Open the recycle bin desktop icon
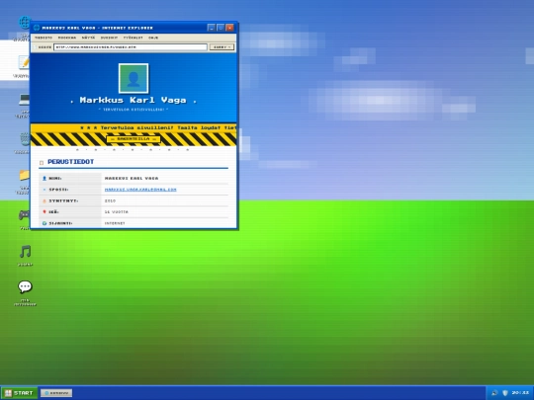 25,139
